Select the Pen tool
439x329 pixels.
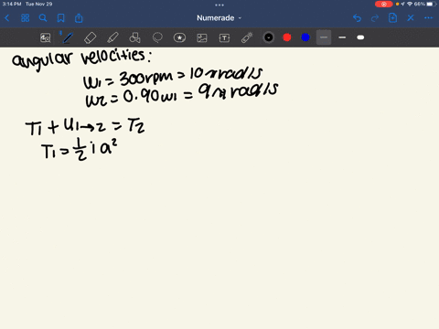point(68,37)
